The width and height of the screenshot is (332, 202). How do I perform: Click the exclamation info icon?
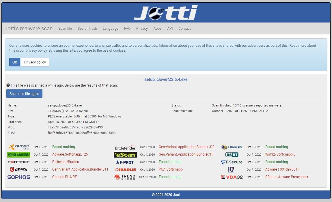(8, 85)
